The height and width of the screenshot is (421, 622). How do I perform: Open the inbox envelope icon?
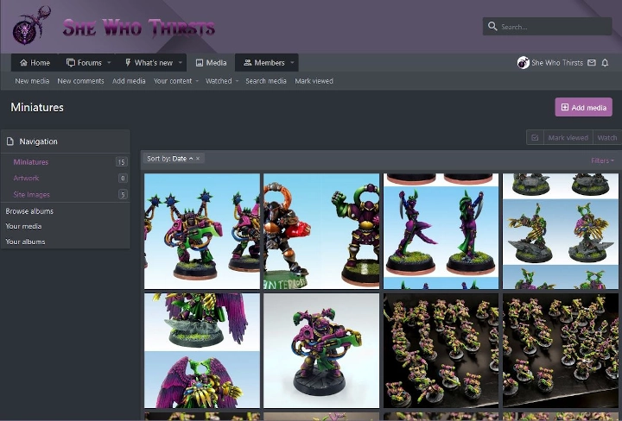(x=592, y=63)
